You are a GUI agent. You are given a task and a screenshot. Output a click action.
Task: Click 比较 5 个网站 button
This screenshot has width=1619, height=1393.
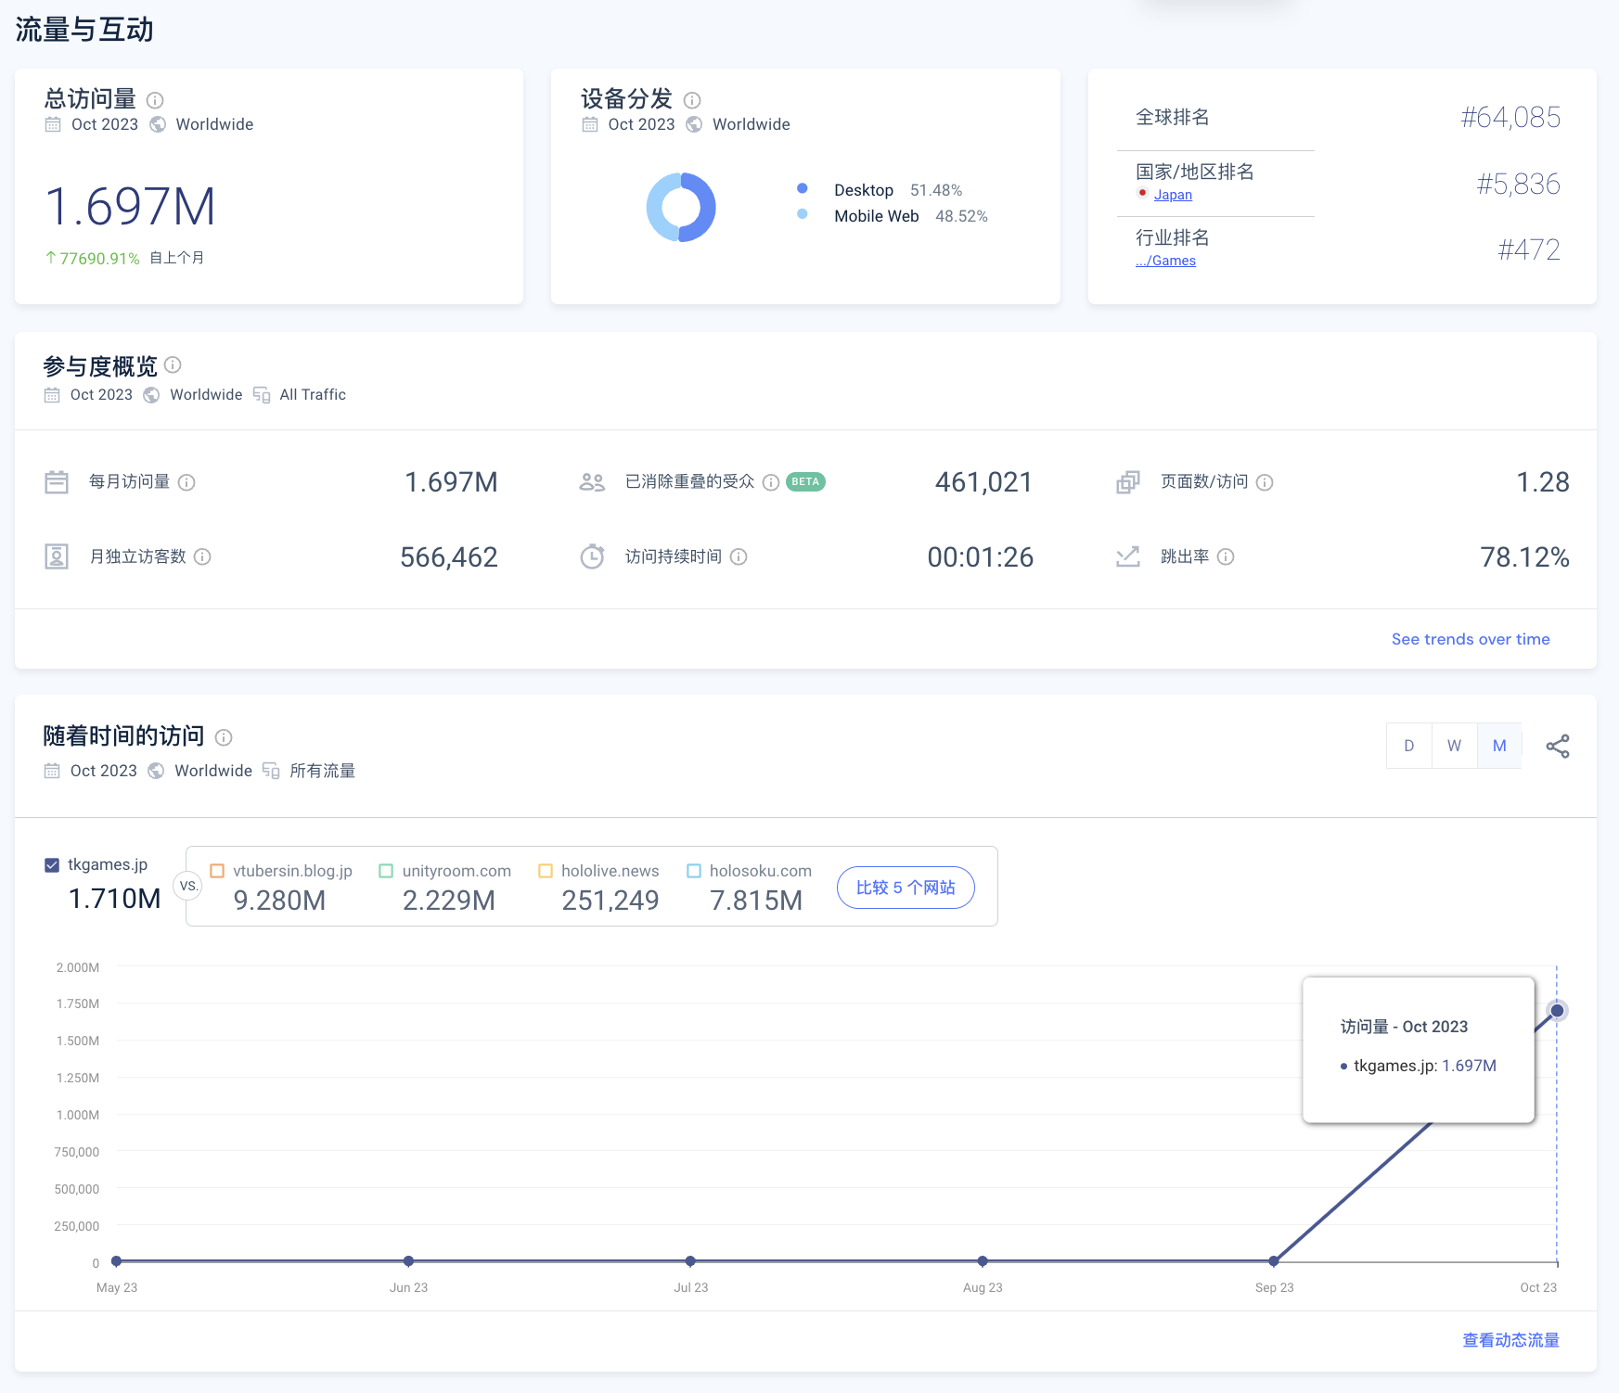pyautogui.click(x=906, y=888)
